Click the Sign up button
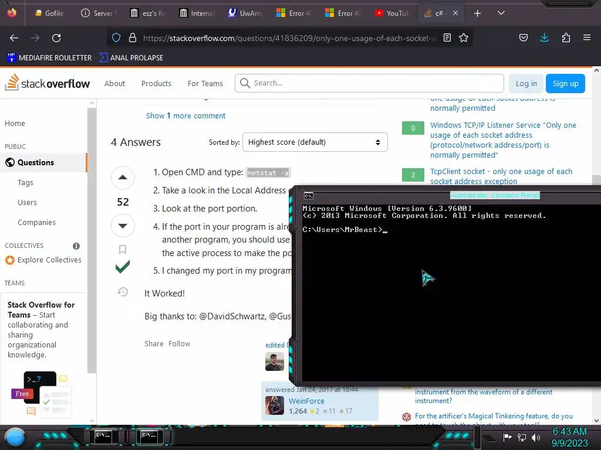This screenshot has width=601, height=450. point(565,83)
